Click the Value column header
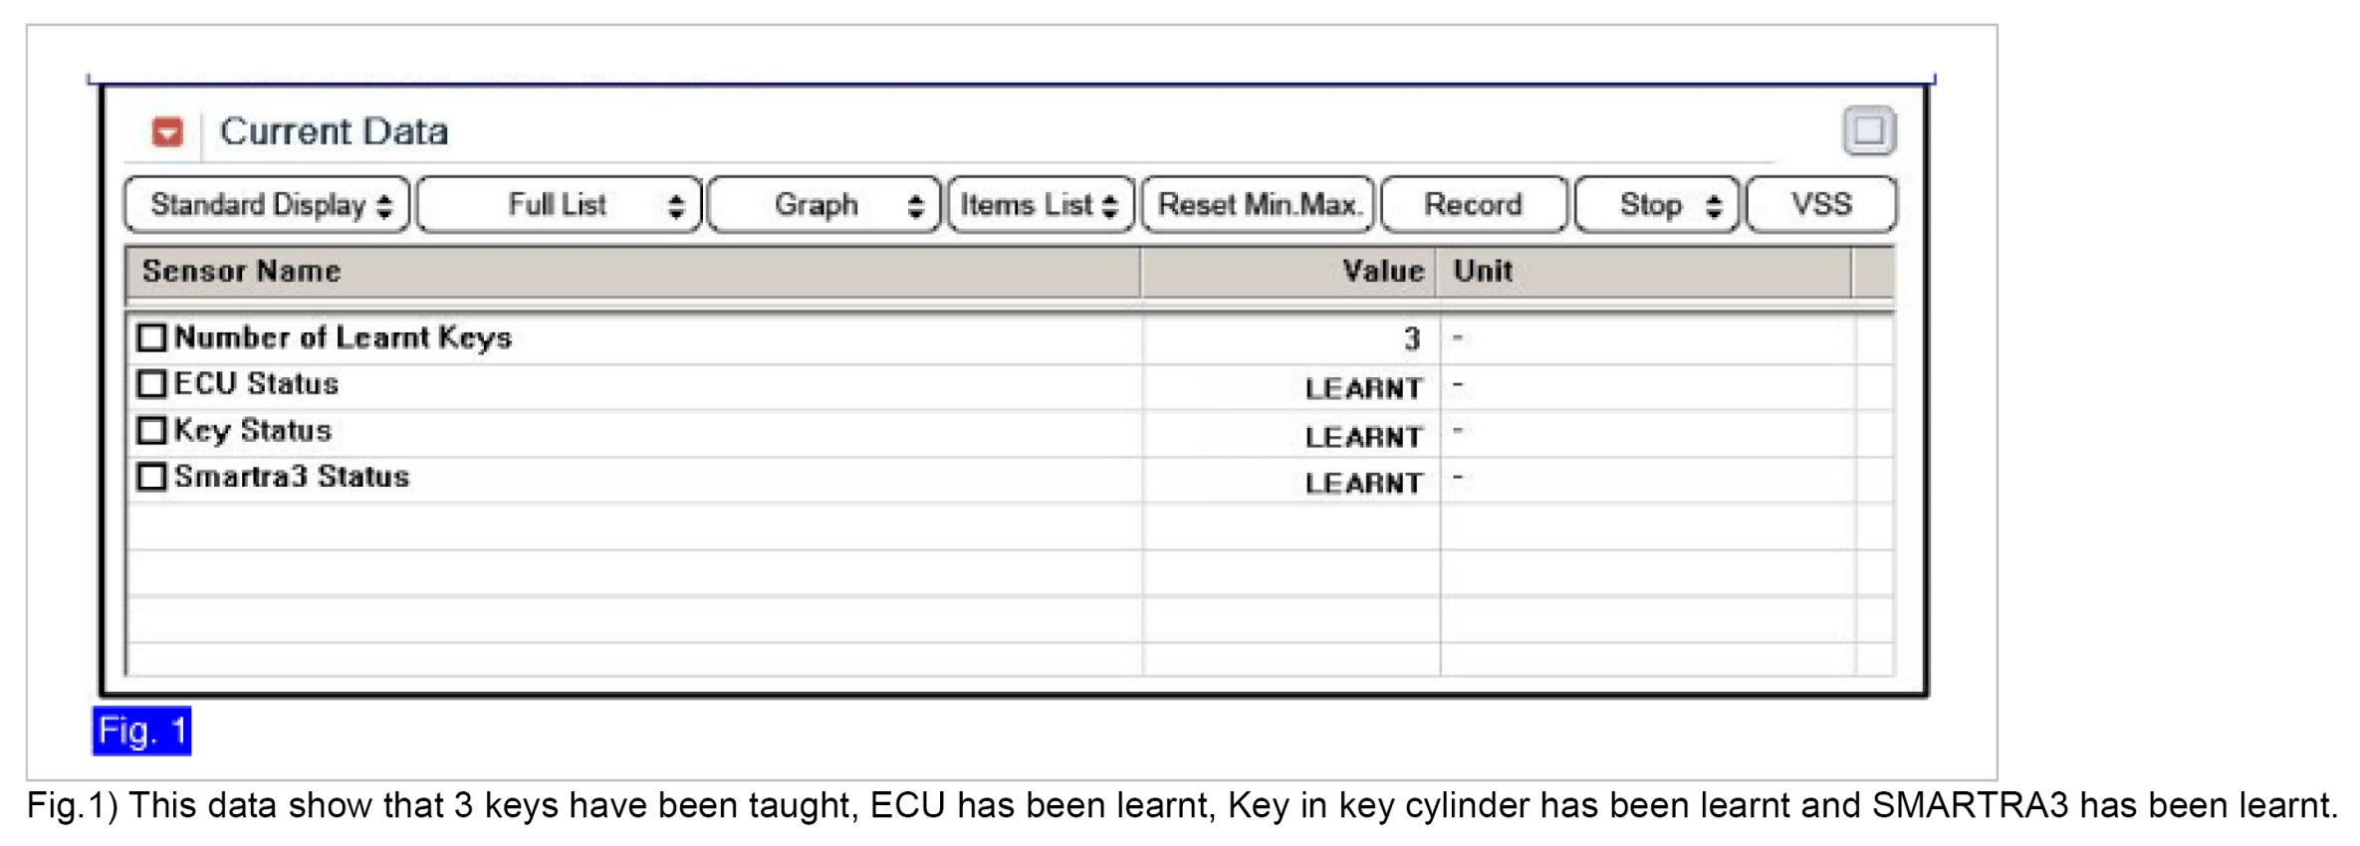This screenshot has height=846, width=2360. tap(1382, 271)
